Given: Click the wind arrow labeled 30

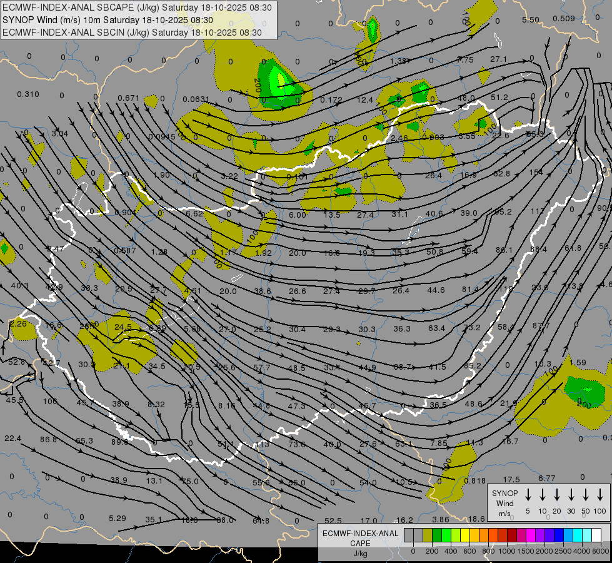Looking at the screenshot, I should click(x=571, y=495).
